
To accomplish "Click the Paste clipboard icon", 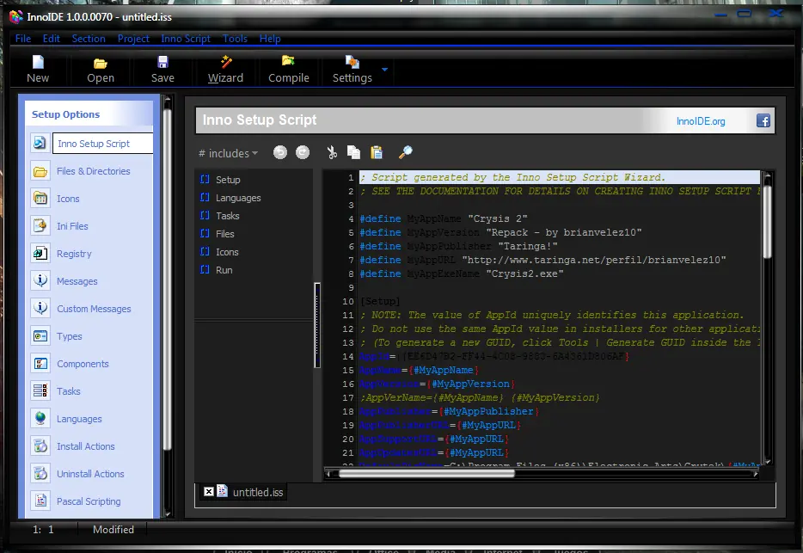I will point(377,152).
